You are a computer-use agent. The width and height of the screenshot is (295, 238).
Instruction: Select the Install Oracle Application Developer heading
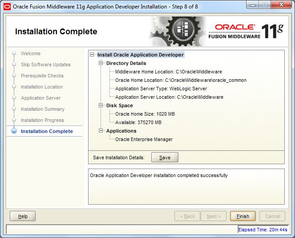tap(141, 55)
